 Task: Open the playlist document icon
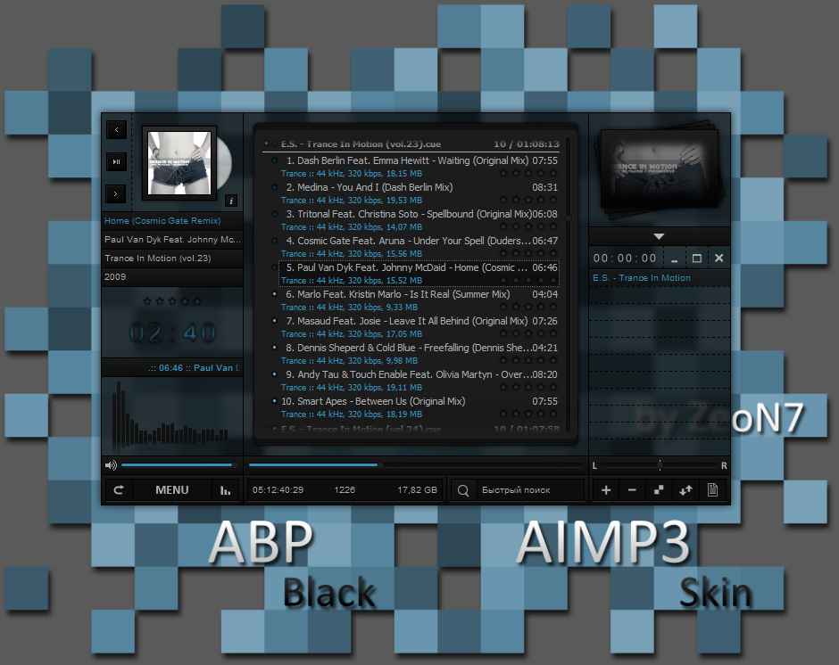tap(712, 489)
